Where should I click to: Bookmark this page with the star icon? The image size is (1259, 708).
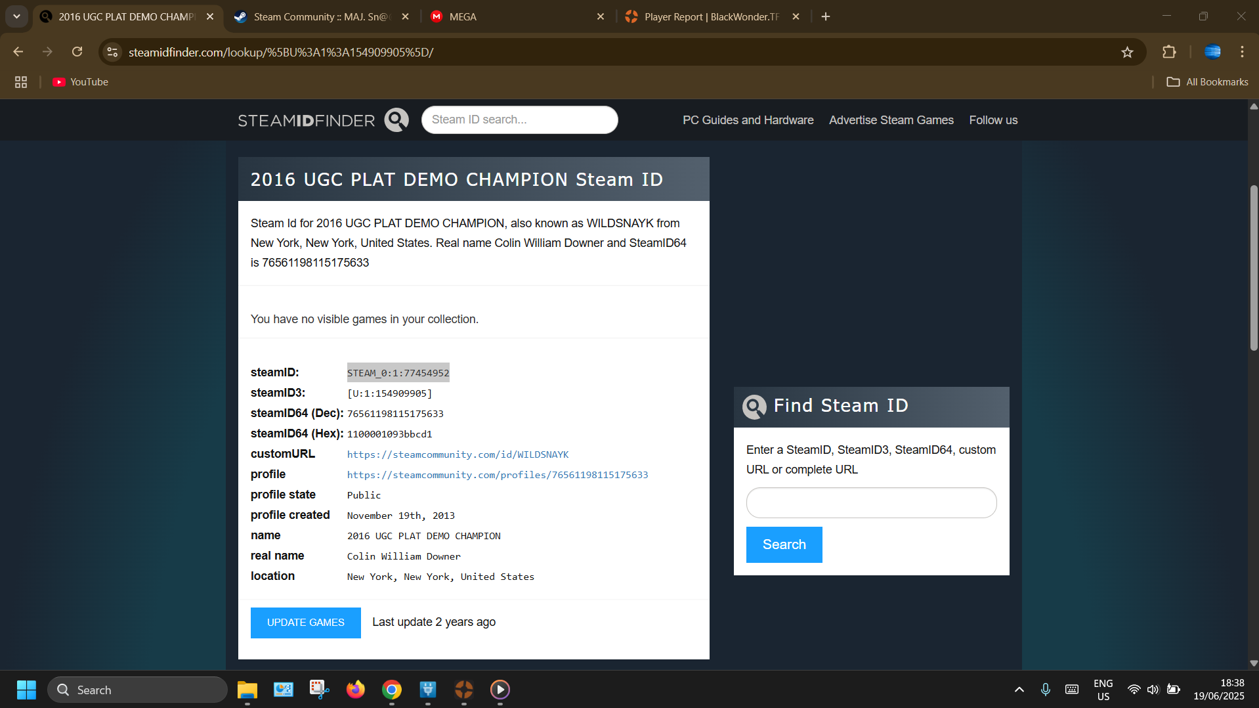(1127, 52)
